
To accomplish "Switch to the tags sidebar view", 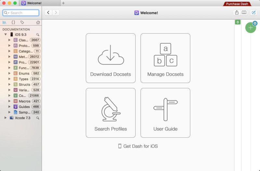I will 22,22.
